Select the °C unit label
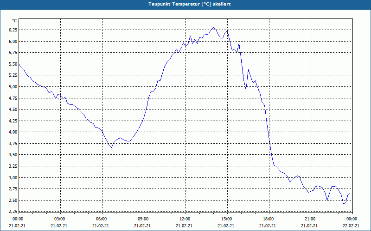371x231 pixels. [15, 21]
